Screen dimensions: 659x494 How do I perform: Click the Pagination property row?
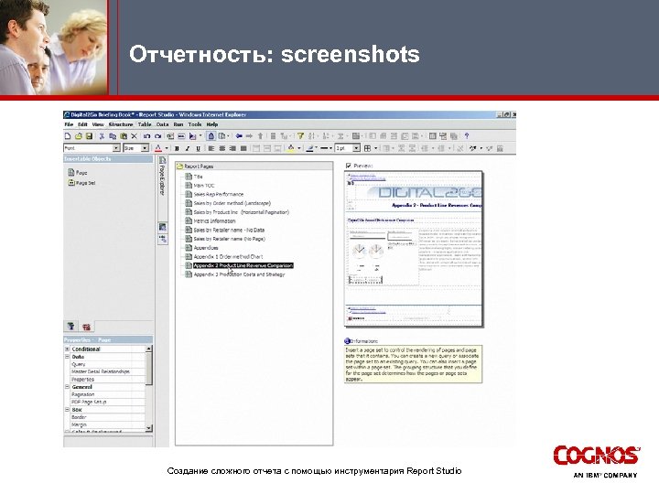107,394
